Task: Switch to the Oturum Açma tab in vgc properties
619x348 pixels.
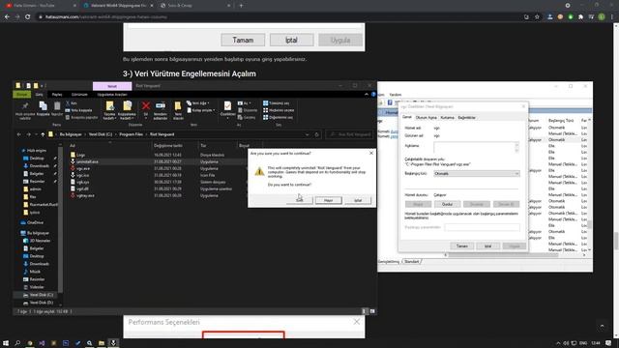Action: click(427, 118)
